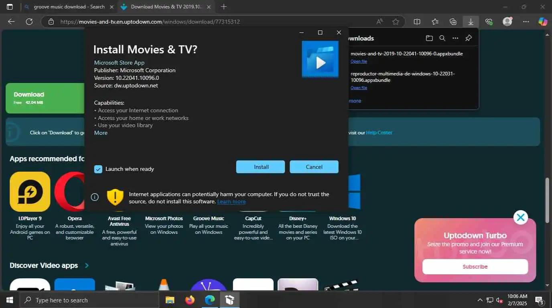Pin the Downloads panel
Screen dimensions: 552x308
(x=468, y=38)
